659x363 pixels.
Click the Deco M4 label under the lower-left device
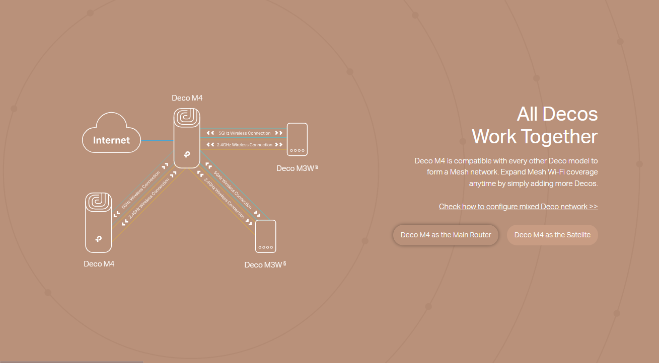tap(99, 263)
